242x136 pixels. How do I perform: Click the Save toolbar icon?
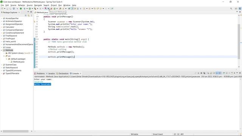[7, 9]
